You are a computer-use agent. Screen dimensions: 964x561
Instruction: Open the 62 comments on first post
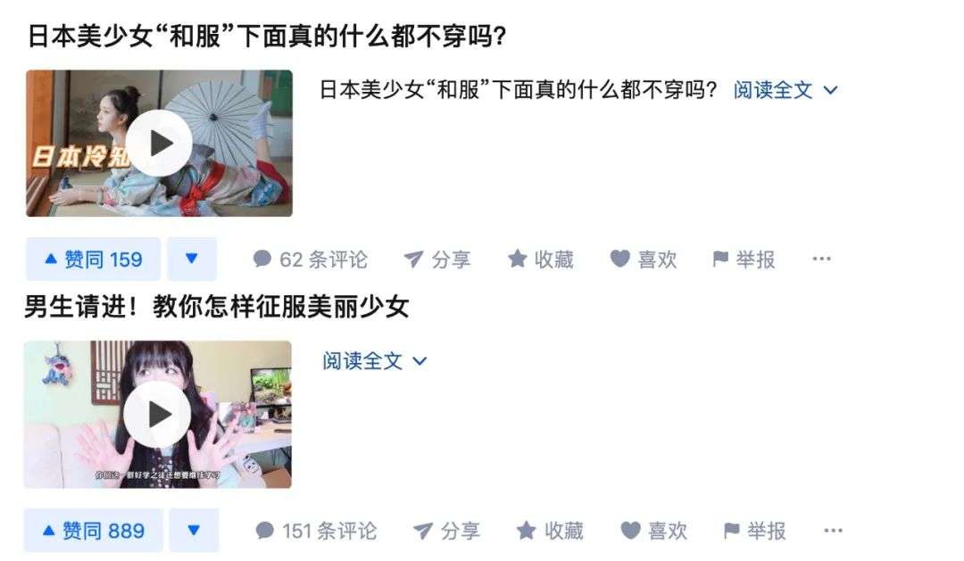(x=311, y=260)
